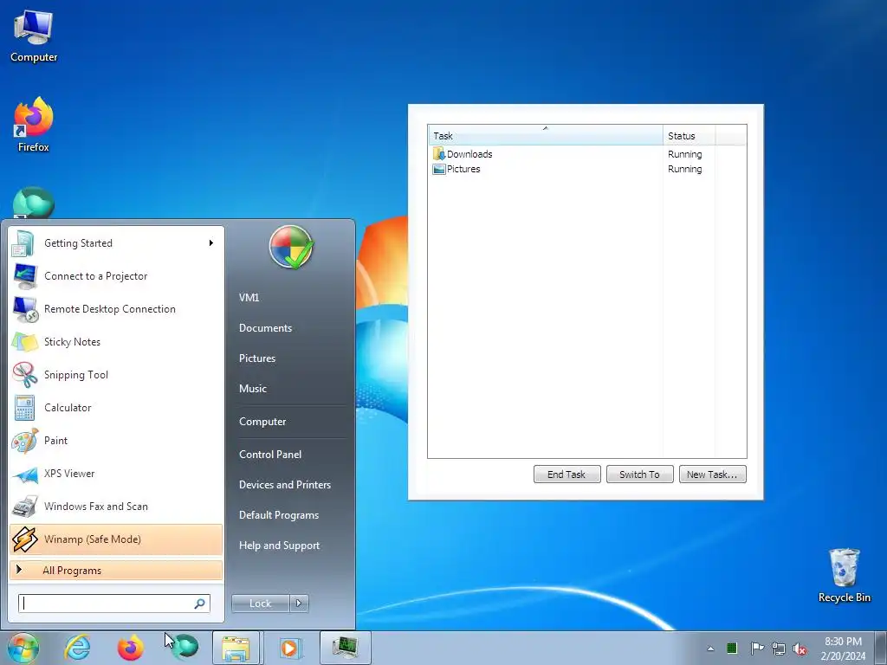
Task: Launch Sticky Notes
Action: click(x=116, y=341)
